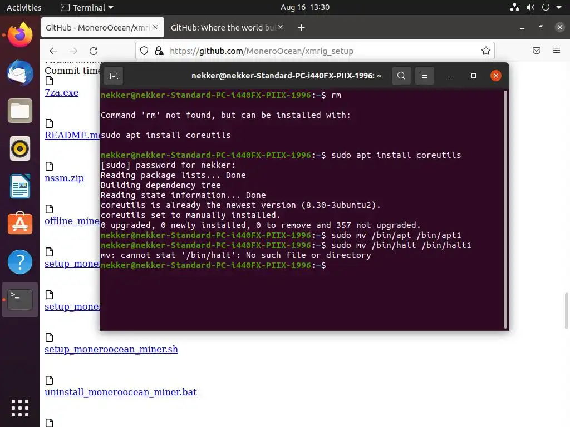
Task: Launch Thunderbird mail from the dock
Action: pos(20,73)
